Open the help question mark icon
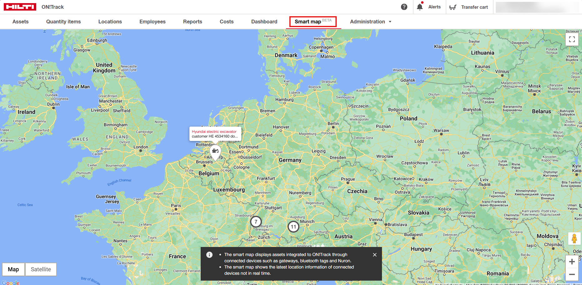This screenshot has width=582, height=285. 404,7
